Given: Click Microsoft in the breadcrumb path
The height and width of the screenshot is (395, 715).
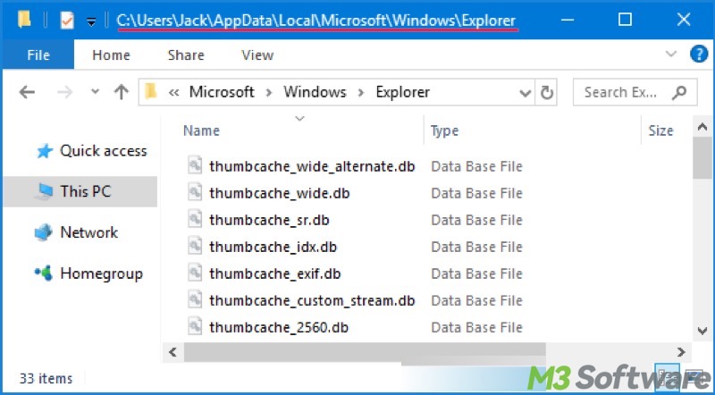Looking at the screenshot, I should point(222,92).
